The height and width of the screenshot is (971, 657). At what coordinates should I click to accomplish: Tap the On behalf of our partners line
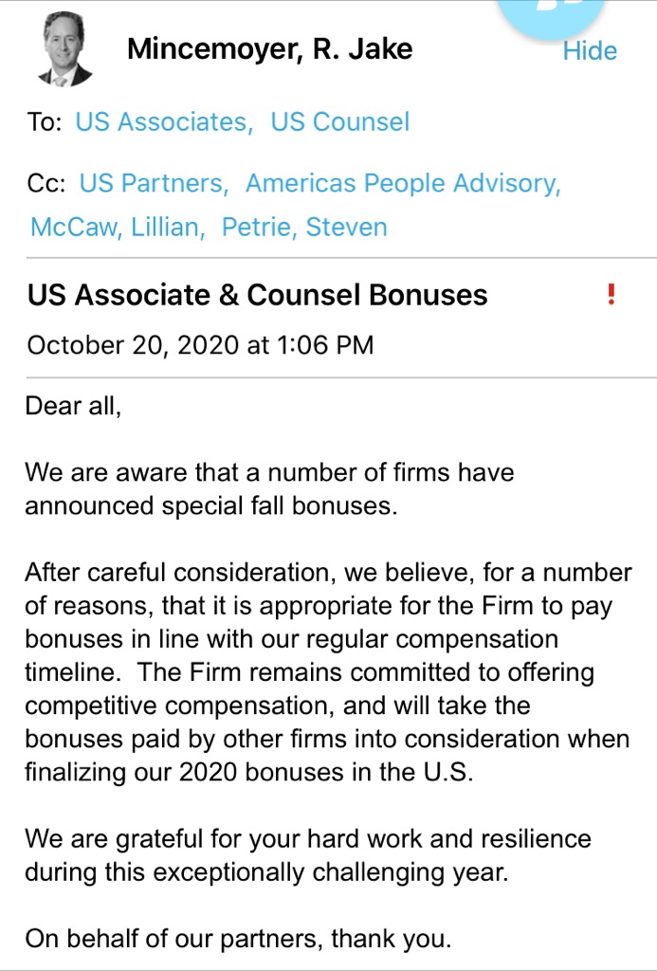[x=238, y=939]
